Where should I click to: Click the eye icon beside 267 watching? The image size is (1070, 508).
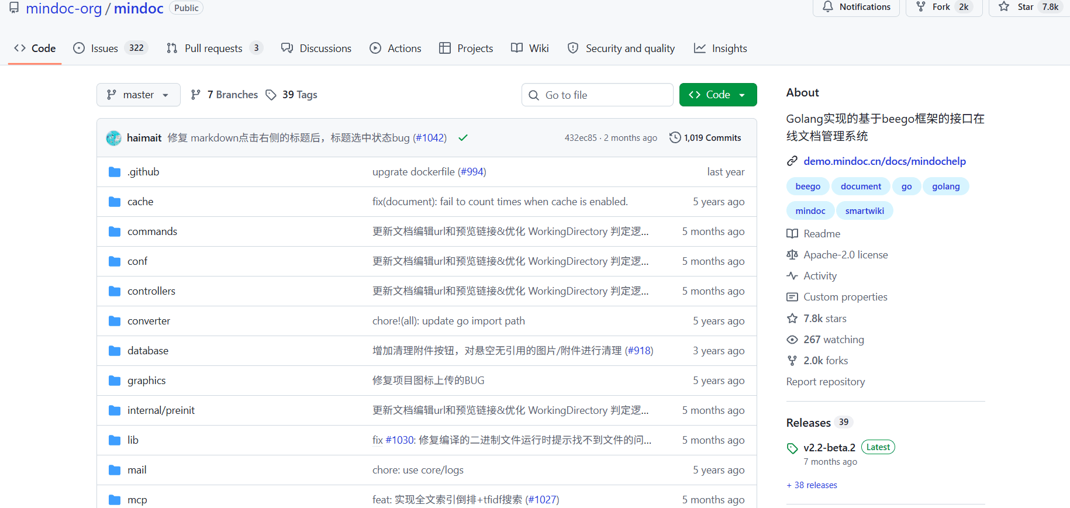click(792, 340)
